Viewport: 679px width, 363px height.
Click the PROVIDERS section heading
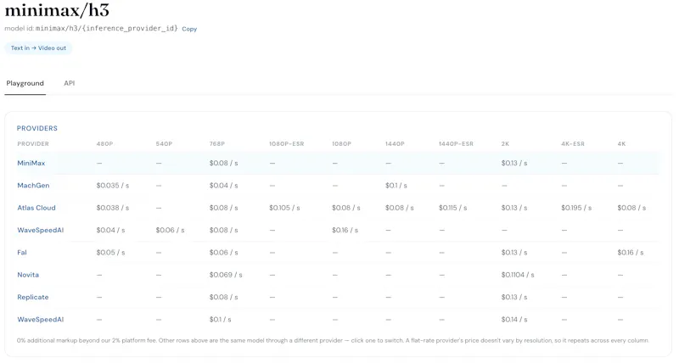click(37, 129)
